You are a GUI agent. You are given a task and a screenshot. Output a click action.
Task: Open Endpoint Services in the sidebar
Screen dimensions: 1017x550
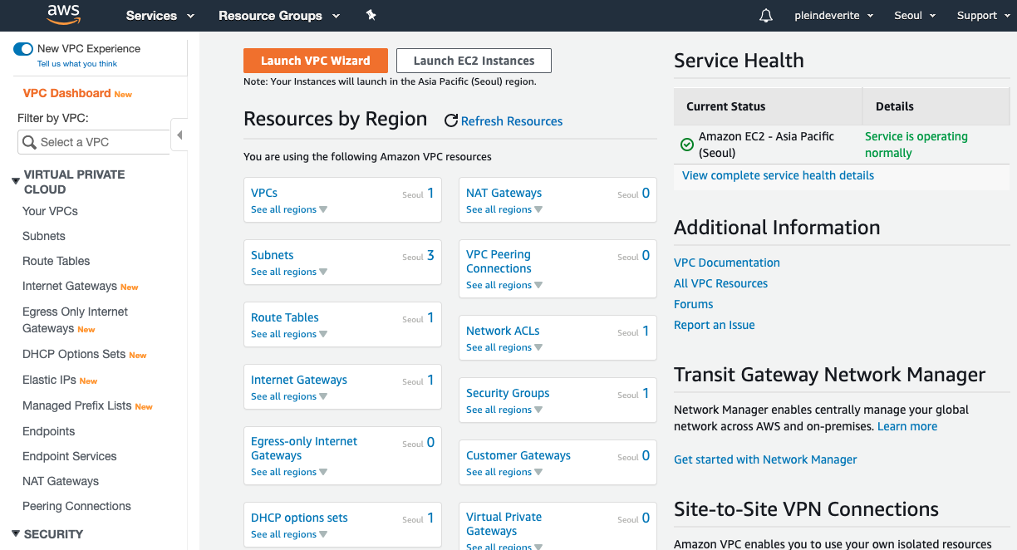(x=69, y=456)
